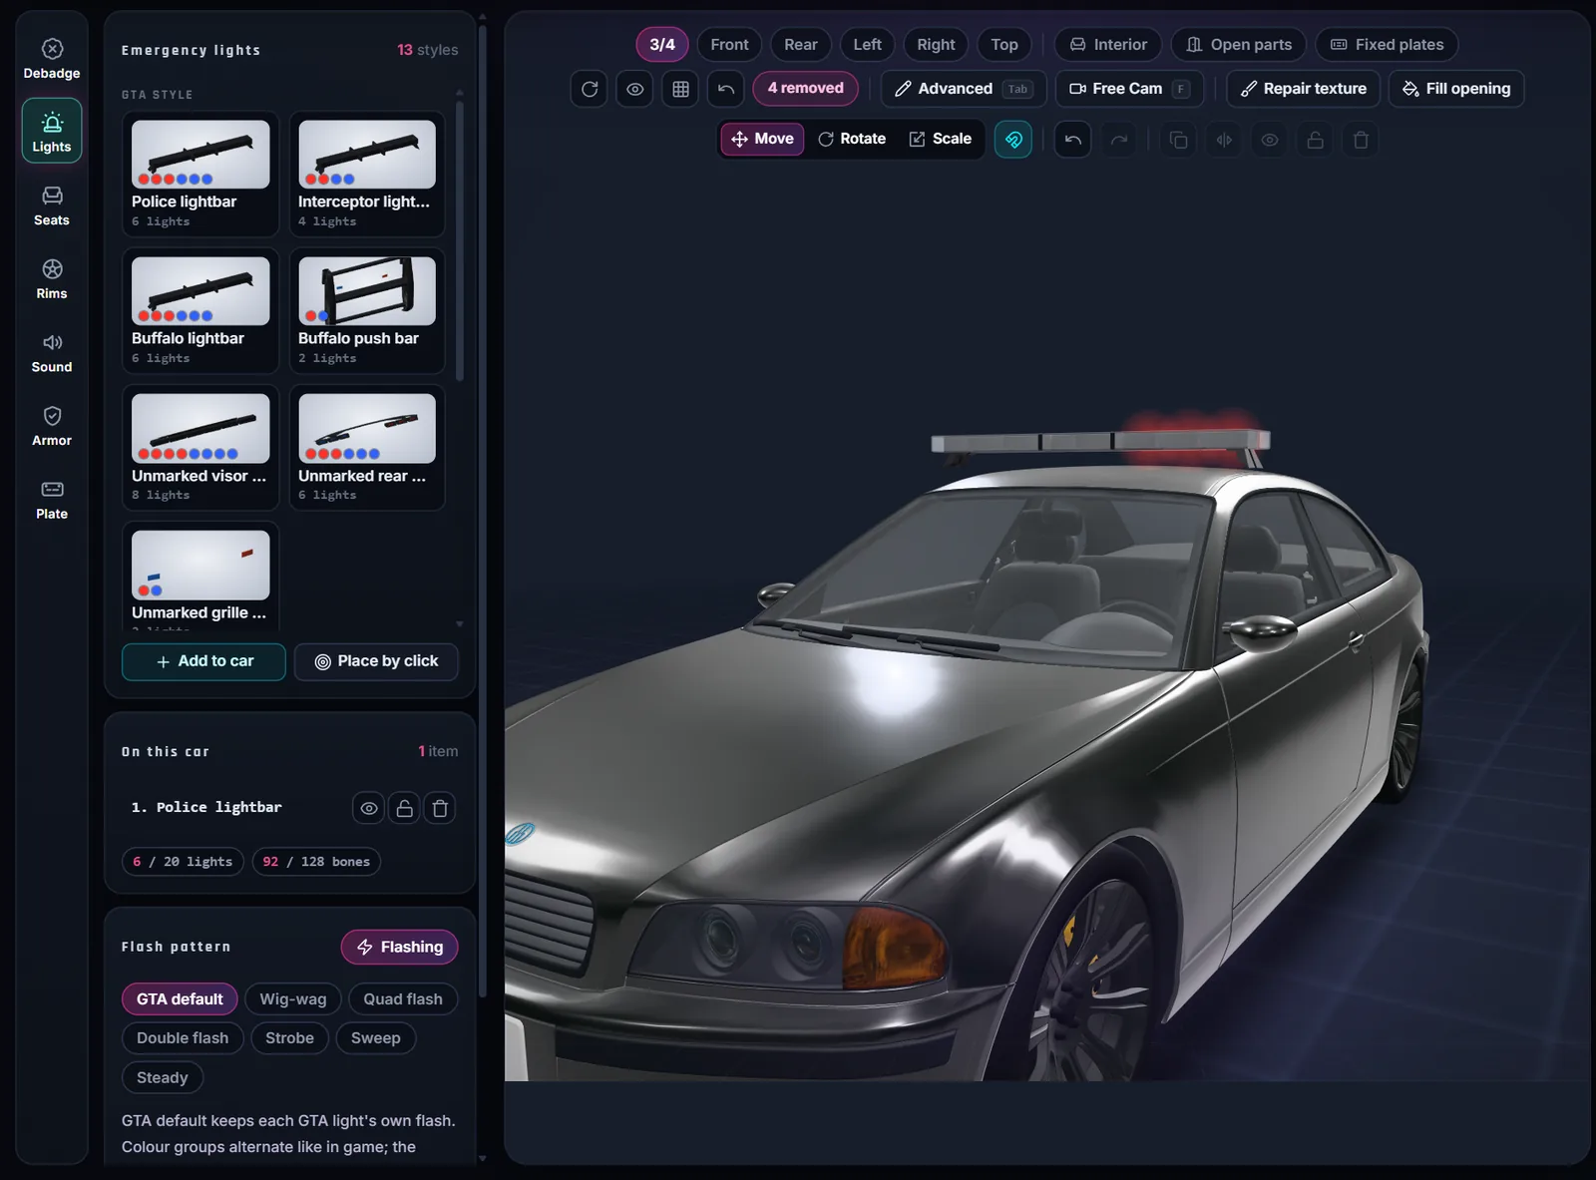This screenshot has height=1180, width=1596.
Task: Click the undo arrow in the transform toolbar
Action: pos(1073,140)
